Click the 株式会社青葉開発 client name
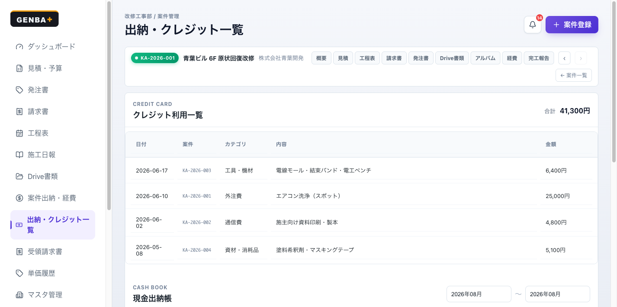This screenshot has width=617, height=307. click(x=281, y=58)
